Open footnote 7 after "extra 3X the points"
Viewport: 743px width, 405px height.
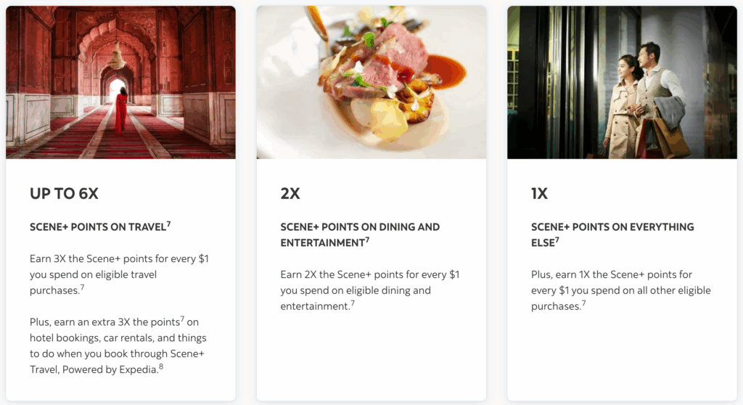[x=182, y=319]
